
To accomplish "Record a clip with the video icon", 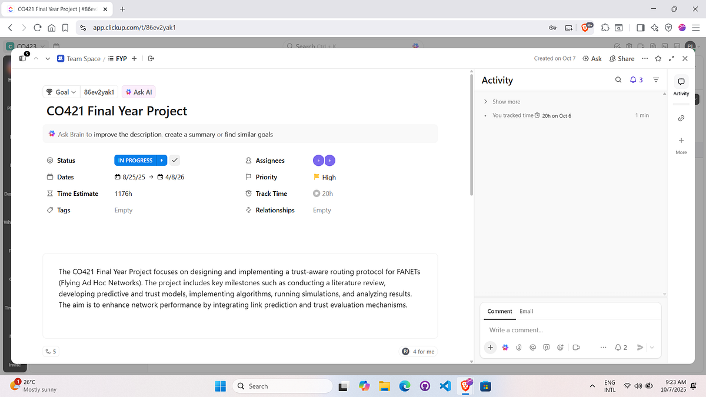I will coord(576,347).
